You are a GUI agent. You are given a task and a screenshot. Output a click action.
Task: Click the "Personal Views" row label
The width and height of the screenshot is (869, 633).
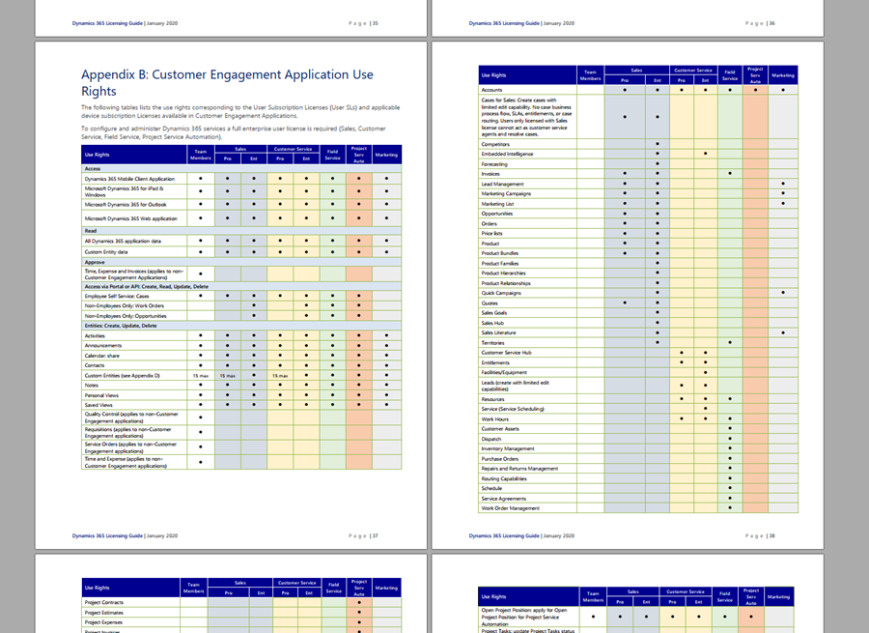coord(101,395)
